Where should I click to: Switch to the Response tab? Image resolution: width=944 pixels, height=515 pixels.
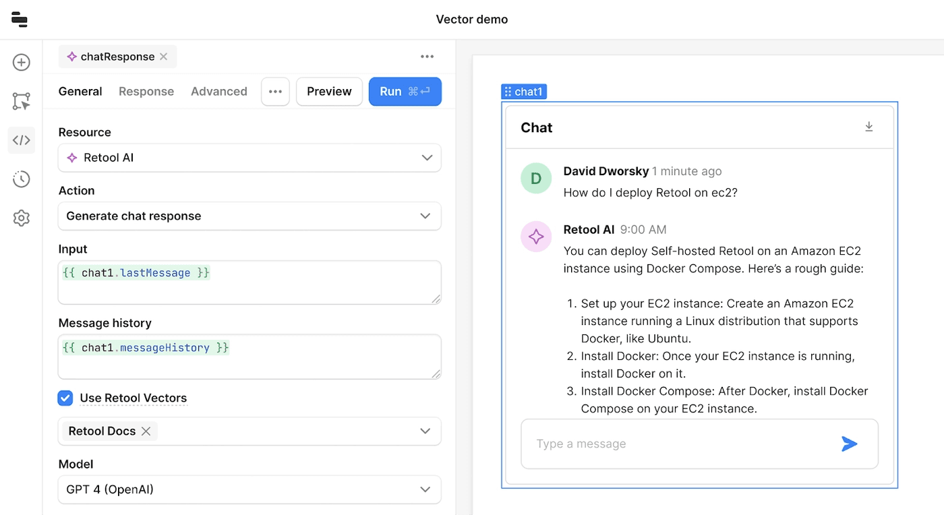click(146, 91)
